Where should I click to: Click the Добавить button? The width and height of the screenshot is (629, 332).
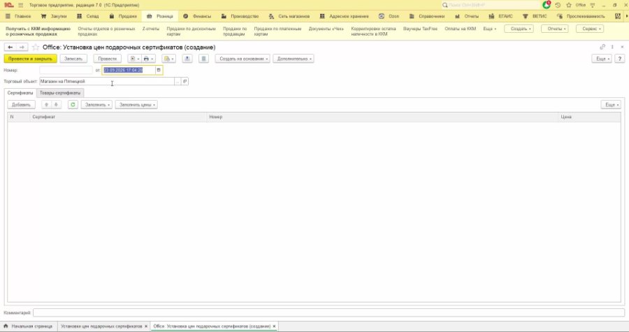click(x=21, y=105)
